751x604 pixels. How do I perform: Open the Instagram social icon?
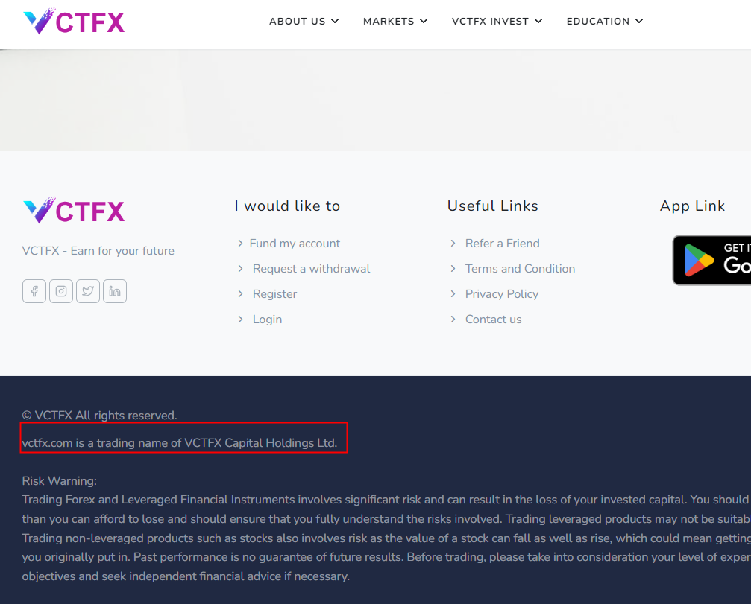tap(61, 291)
